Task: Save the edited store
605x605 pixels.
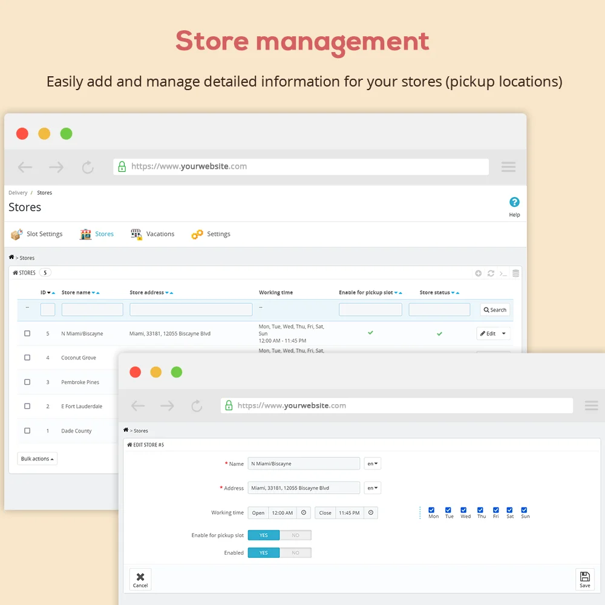Action: point(585,580)
